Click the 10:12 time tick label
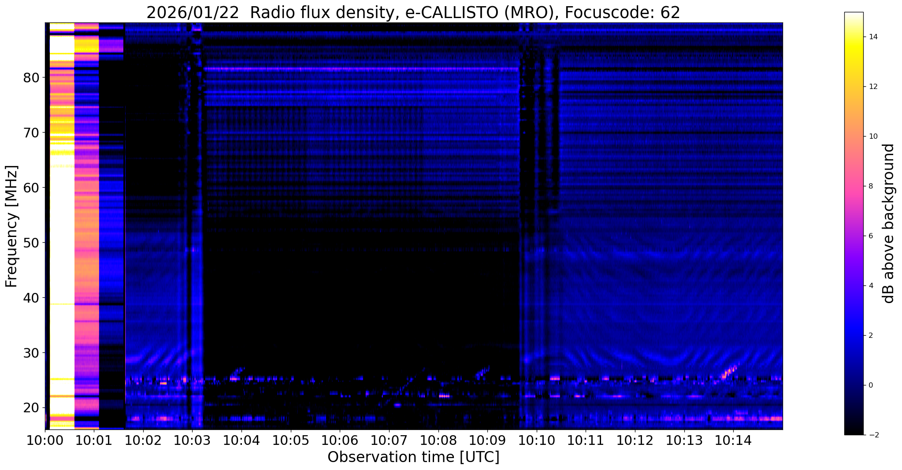The image size is (902, 470). (635, 440)
